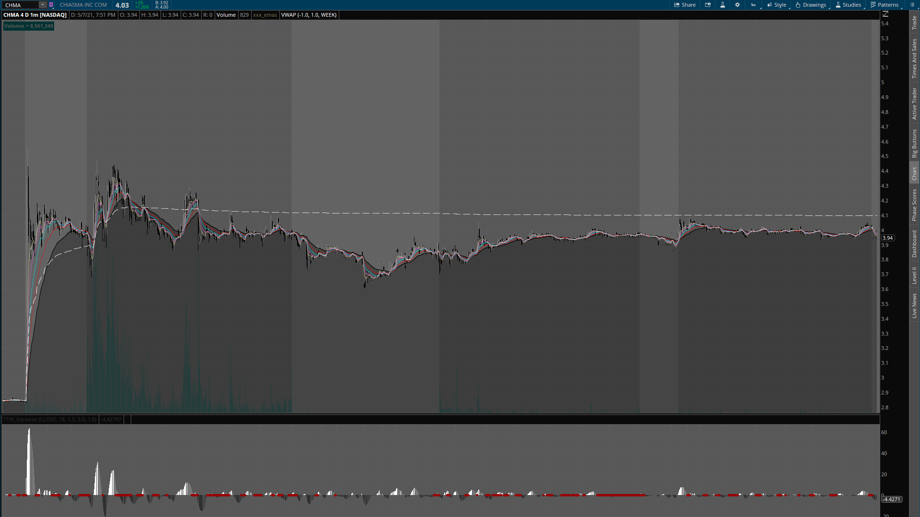Open the Style menu

[x=777, y=5]
